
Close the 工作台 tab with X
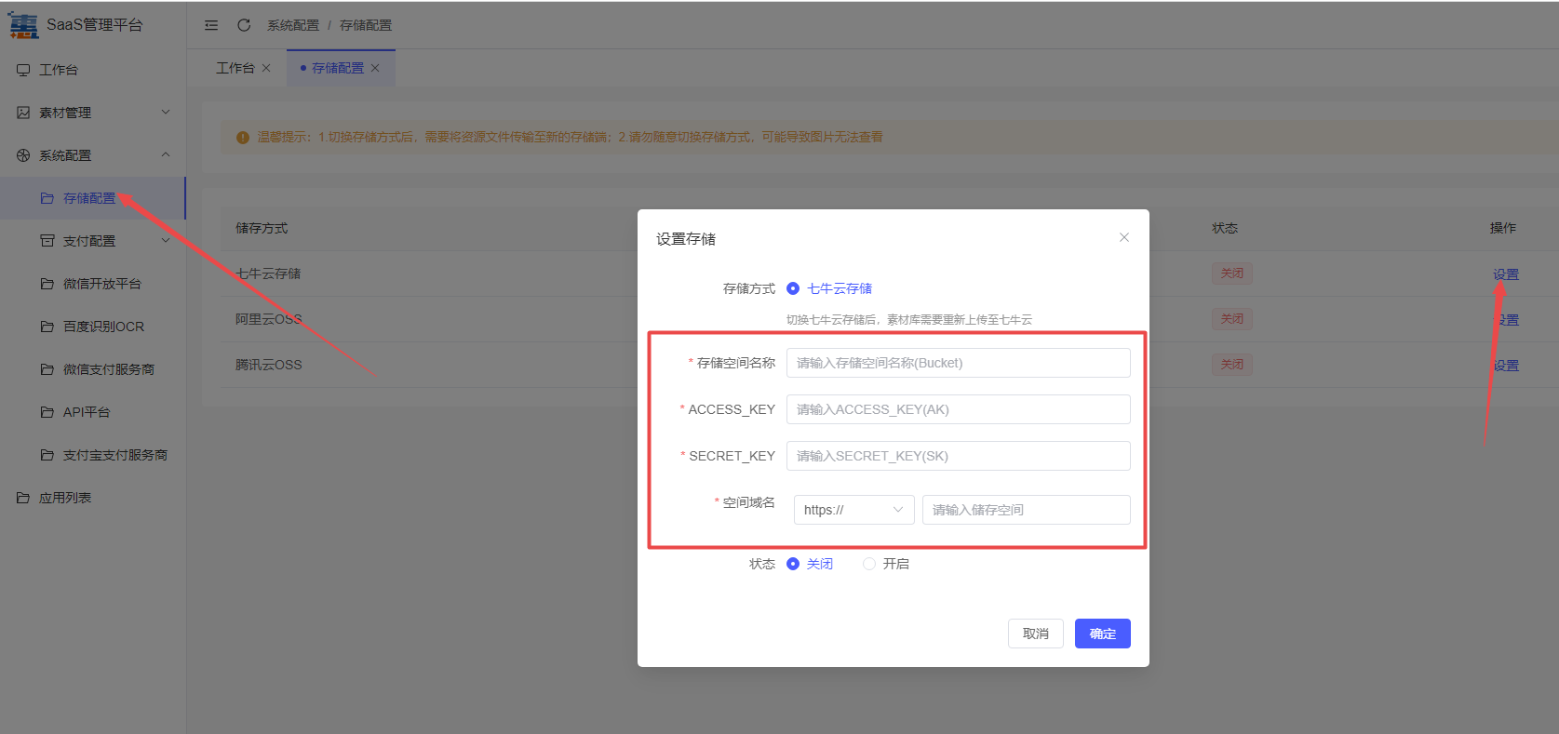coord(266,68)
